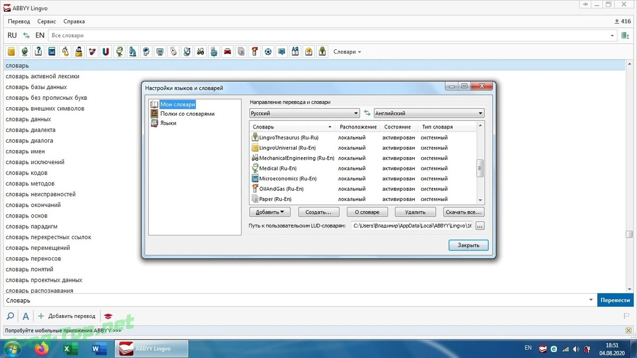Select the speech bubble phrasebook icon
Screen dimensions: 637x358
[282, 51]
